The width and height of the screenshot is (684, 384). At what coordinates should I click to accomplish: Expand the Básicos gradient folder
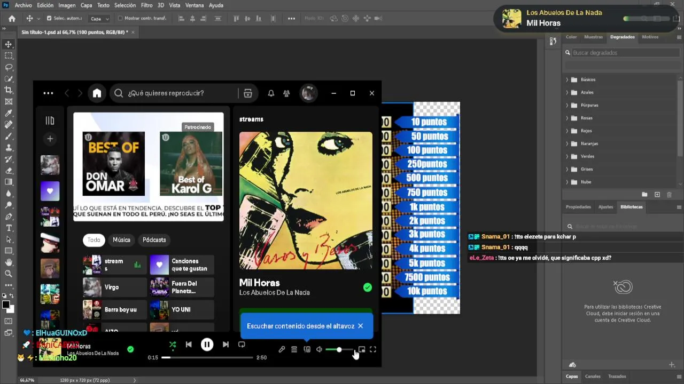pos(567,79)
